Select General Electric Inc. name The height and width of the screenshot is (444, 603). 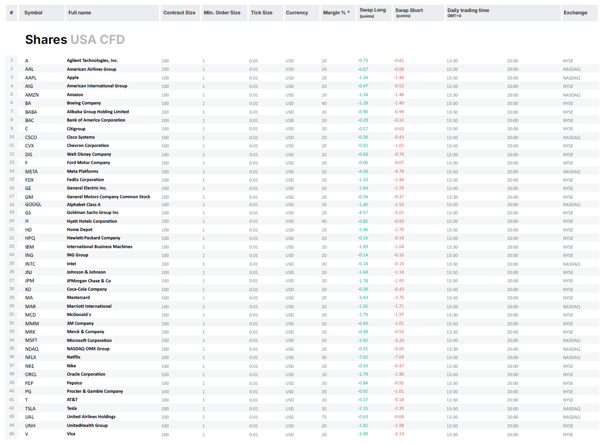(86, 188)
